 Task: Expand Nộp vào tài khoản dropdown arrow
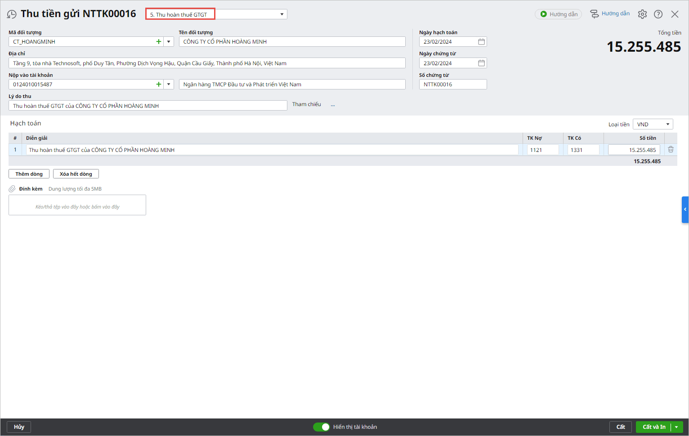pos(169,85)
